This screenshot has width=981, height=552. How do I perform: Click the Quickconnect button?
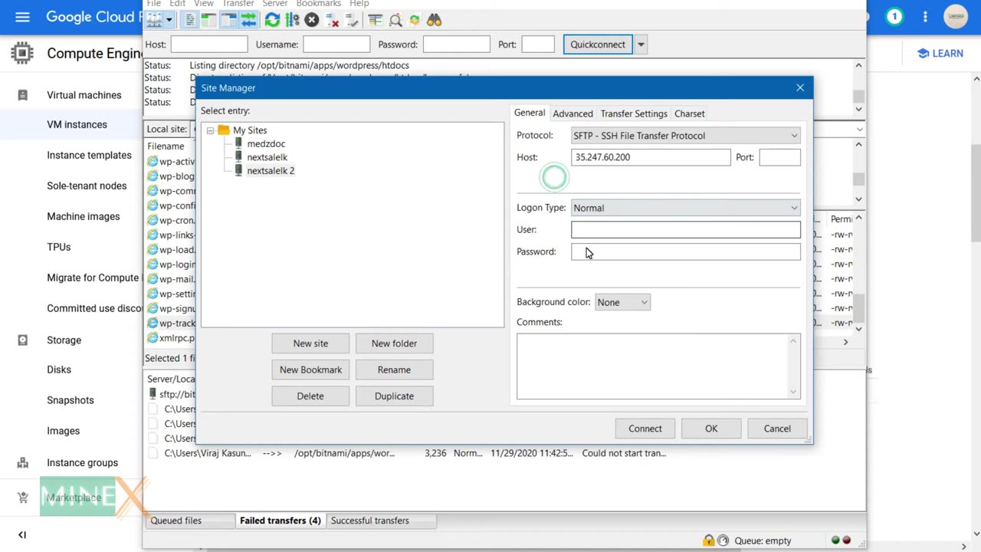point(598,44)
